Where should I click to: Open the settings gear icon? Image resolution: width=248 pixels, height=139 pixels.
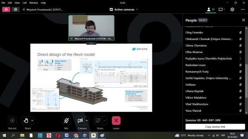232,9
